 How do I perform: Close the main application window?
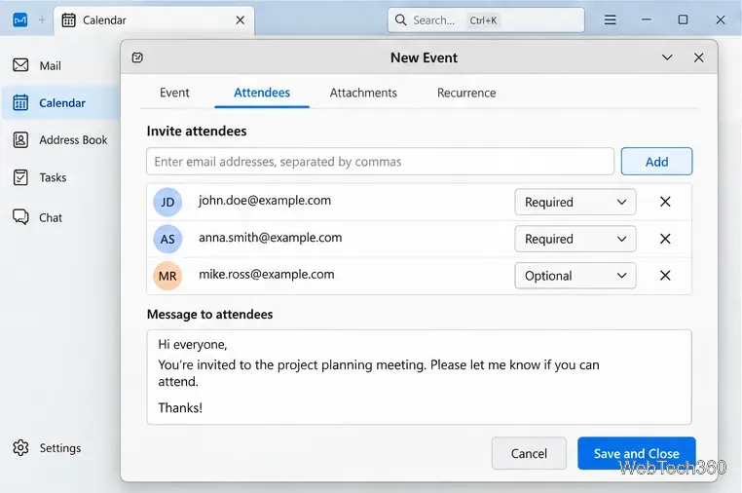pyautogui.click(x=721, y=19)
